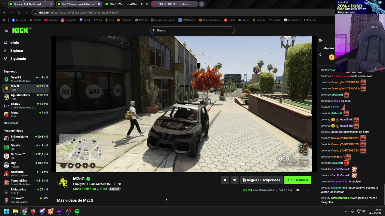The height and width of the screenshot is (216, 385).
Task: Open File Explorer from the taskbar
Action: (x=15, y=211)
